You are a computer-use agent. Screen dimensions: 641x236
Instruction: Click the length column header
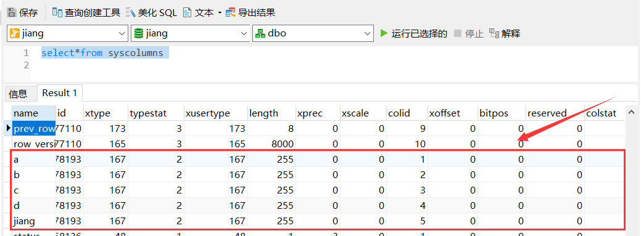point(271,113)
